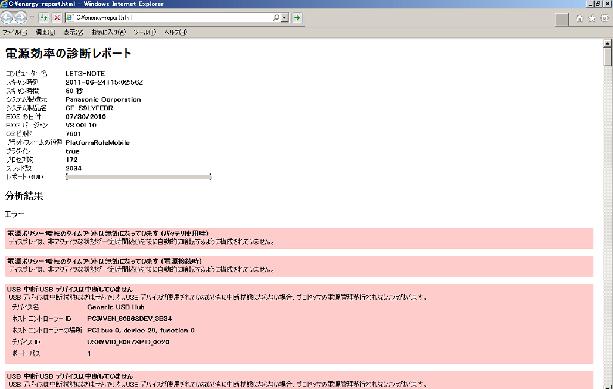Expand the address bar dropdown arrow
The image size is (613, 389).
tap(285, 18)
